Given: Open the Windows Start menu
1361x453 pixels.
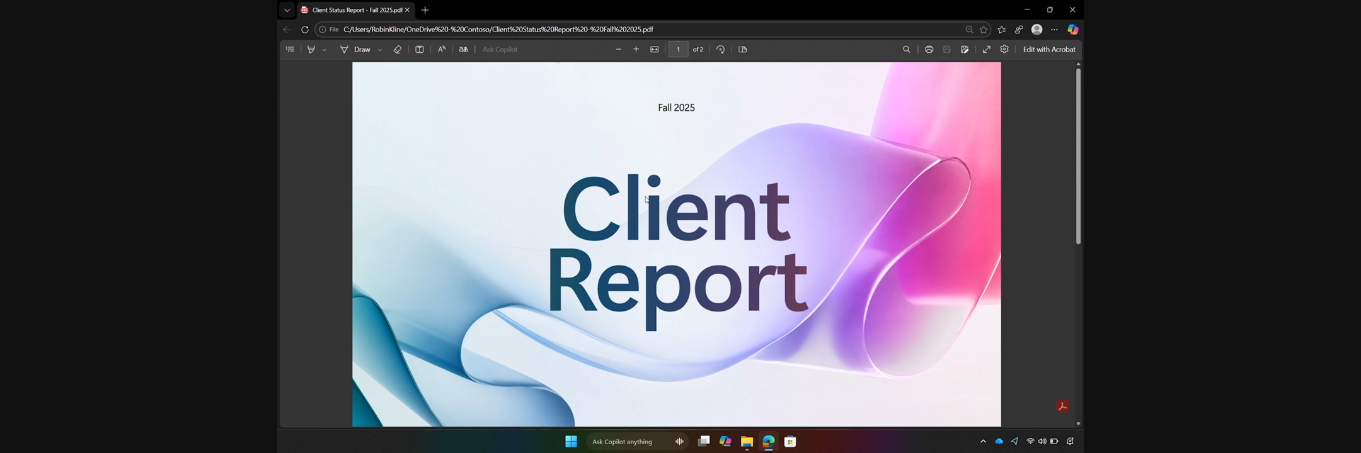Looking at the screenshot, I should point(571,442).
